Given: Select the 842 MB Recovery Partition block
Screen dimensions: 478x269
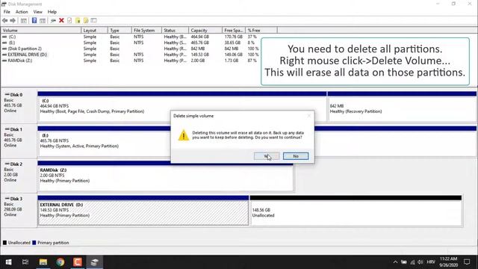Looking at the screenshot, I should [x=402, y=106].
